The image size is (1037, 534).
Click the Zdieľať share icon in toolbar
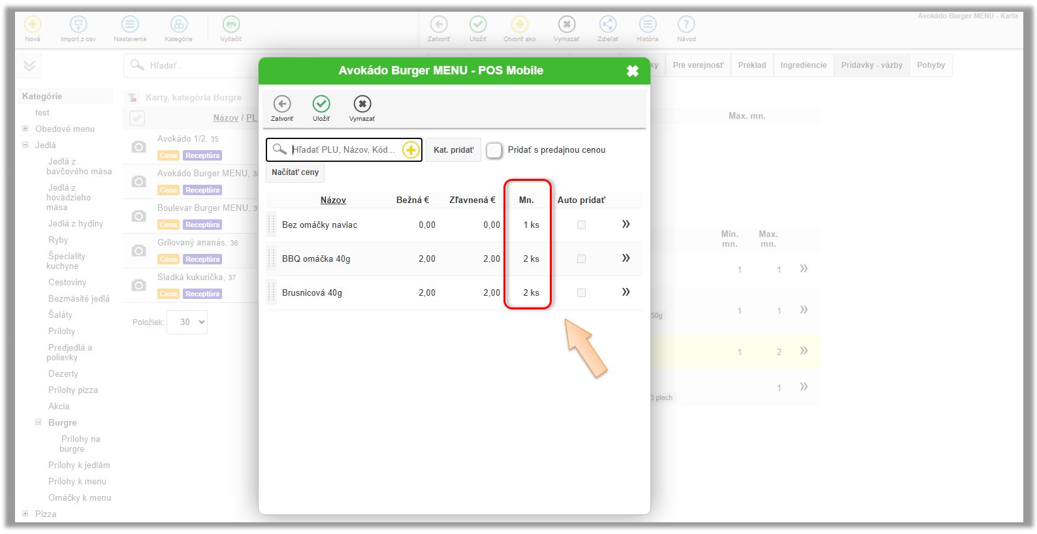607,25
